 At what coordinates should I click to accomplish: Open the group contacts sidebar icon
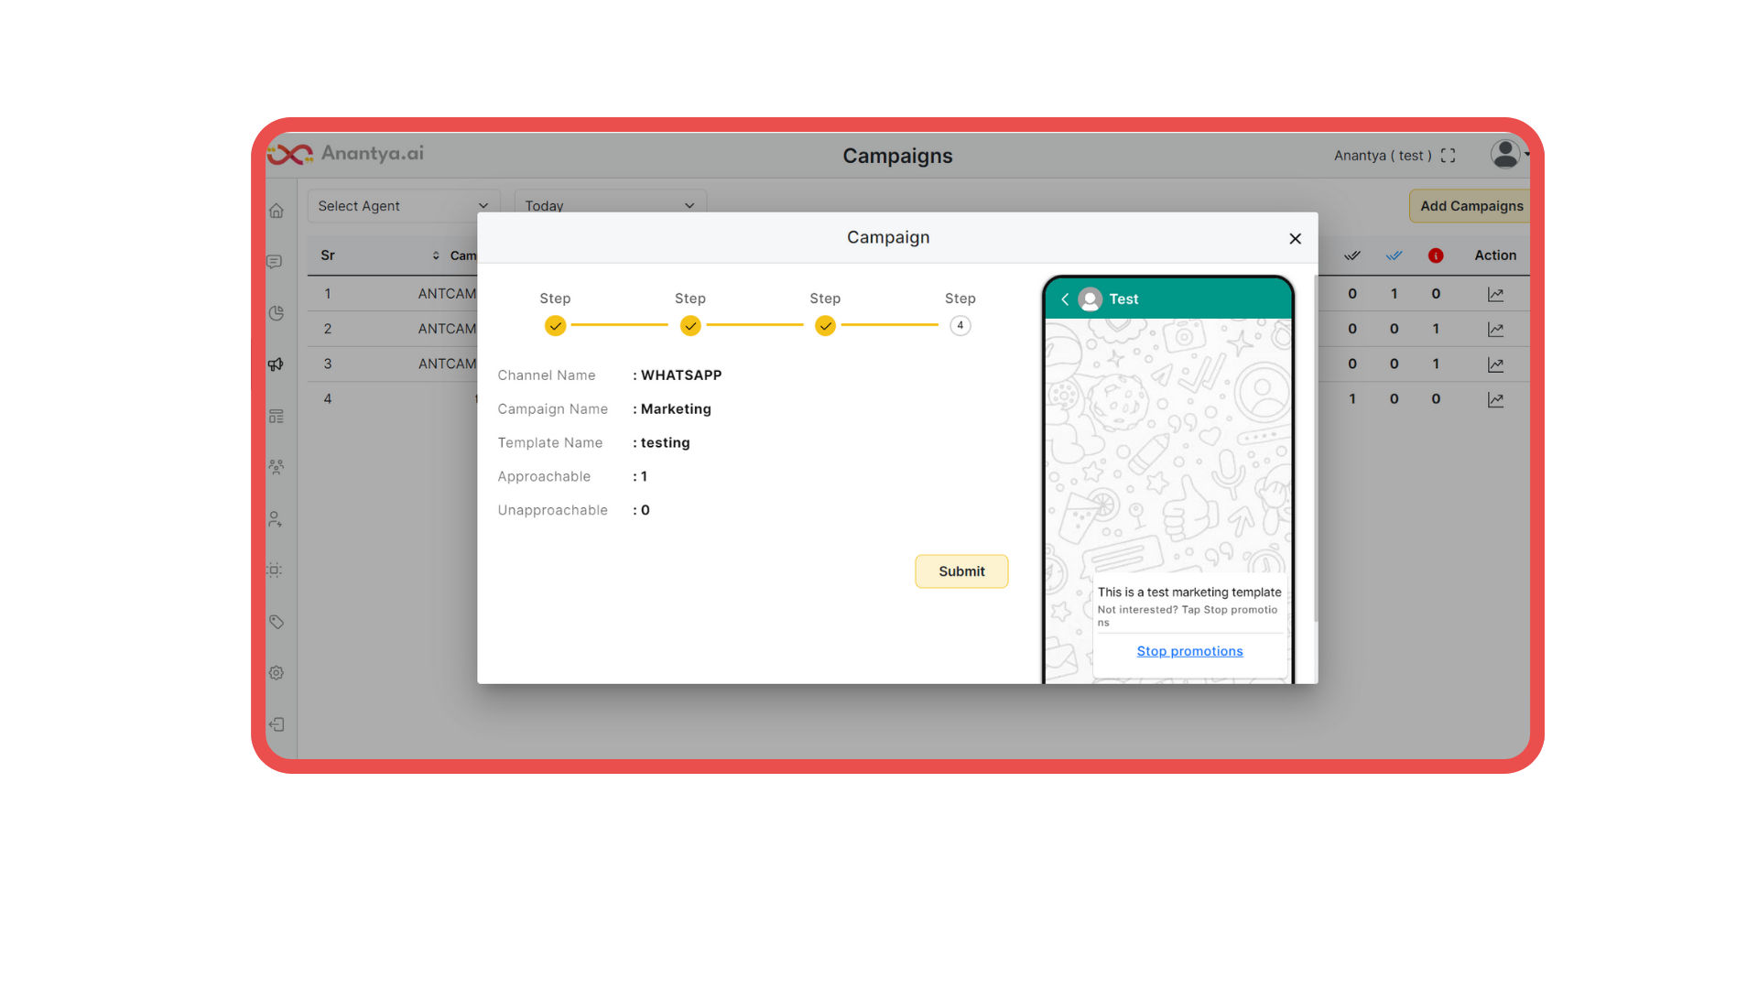(277, 467)
